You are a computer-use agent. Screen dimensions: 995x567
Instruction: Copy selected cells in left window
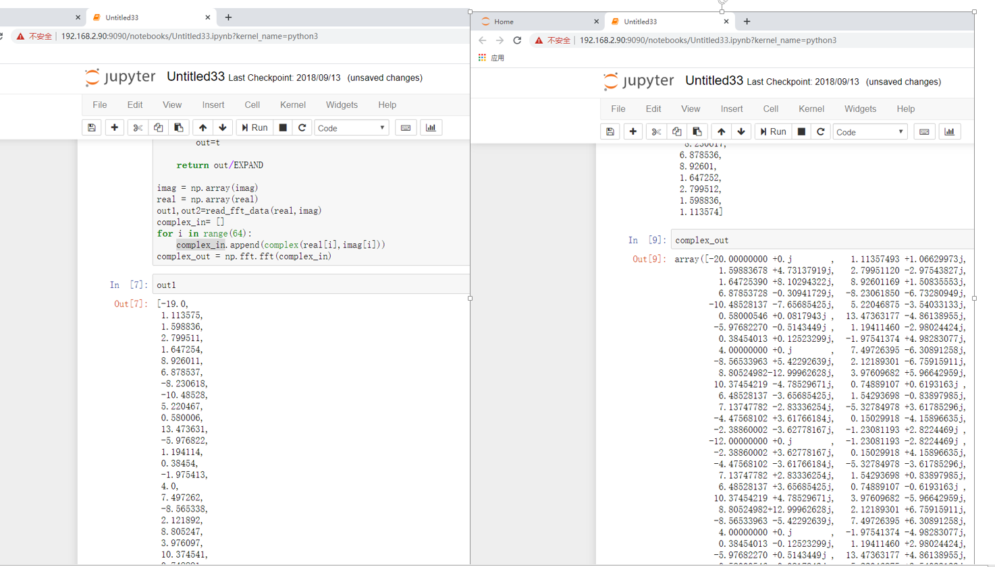159,127
